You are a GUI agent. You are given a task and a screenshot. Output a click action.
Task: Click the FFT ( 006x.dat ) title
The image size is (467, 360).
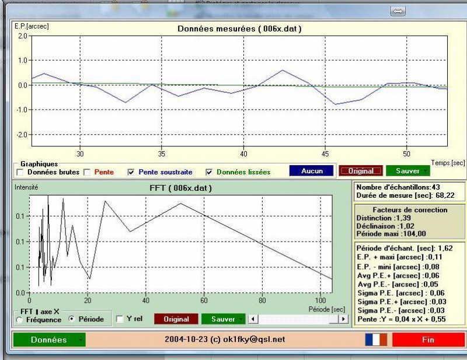click(180, 188)
